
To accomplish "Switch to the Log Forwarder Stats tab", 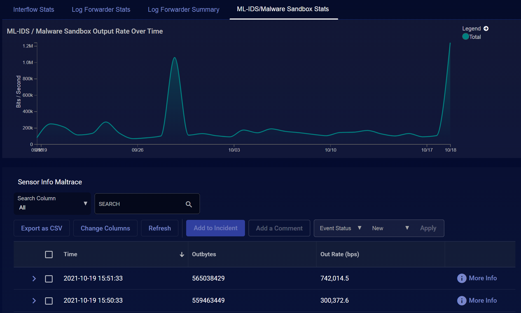I will click(101, 10).
